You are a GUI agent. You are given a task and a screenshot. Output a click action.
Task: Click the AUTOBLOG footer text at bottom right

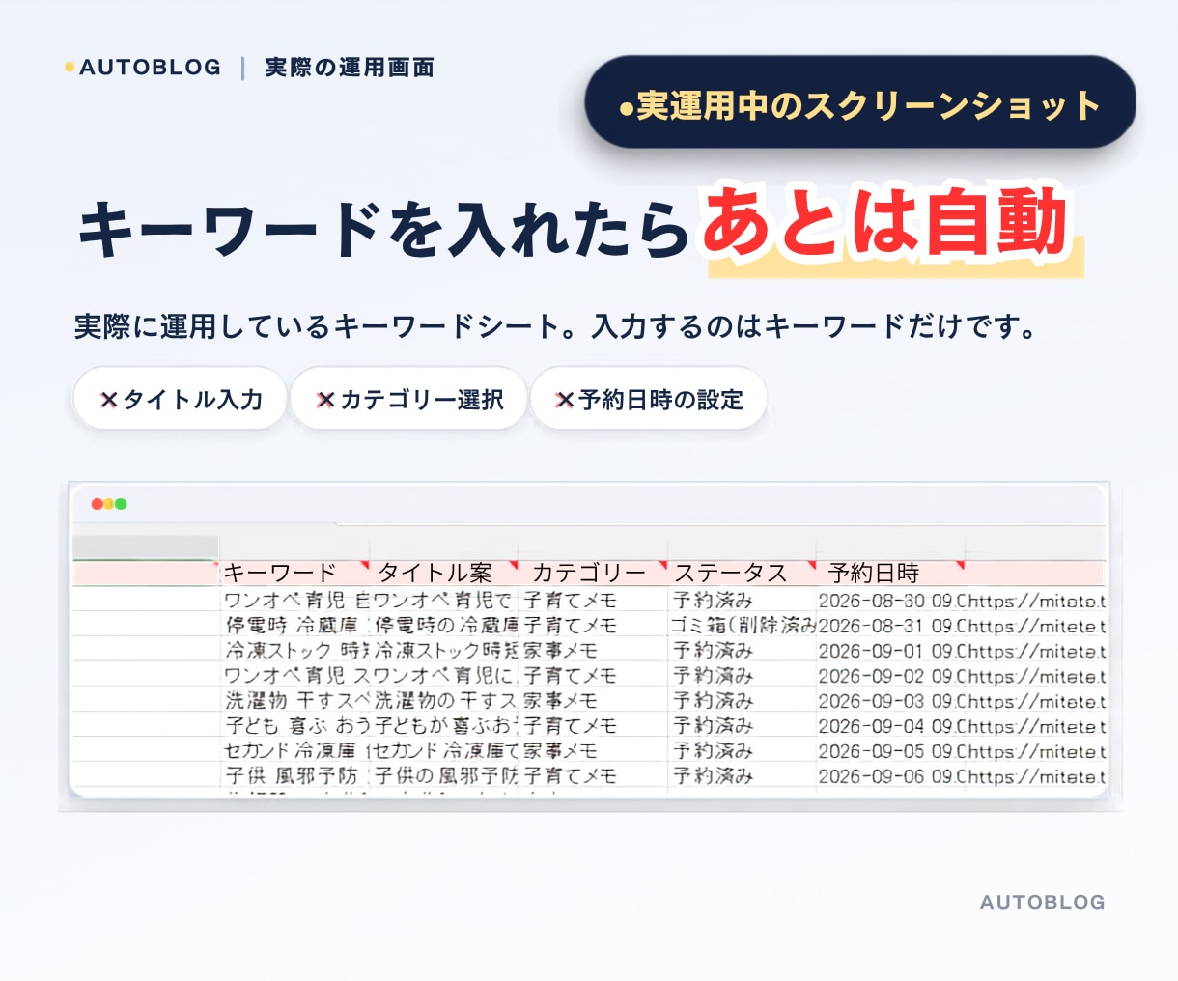(x=1042, y=902)
